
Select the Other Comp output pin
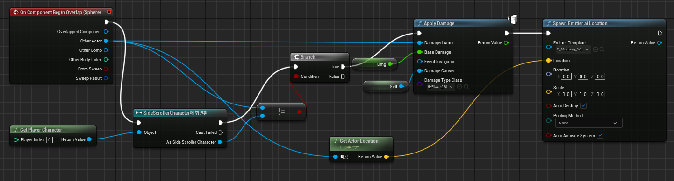pos(106,50)
